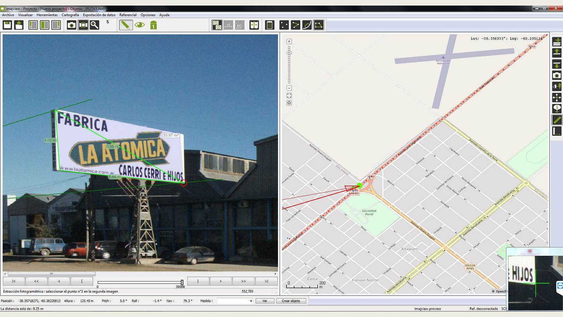Click the green position dot on map
This screenshot has height=317, width=563.
(359, 186)
